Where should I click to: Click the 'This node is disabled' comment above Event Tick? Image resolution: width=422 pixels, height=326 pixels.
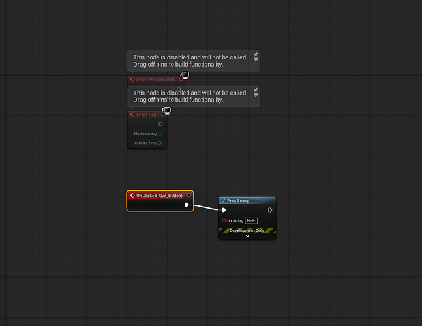(x=190, y=96)
